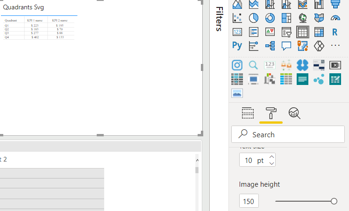Select the R script visual

point(335,32)
